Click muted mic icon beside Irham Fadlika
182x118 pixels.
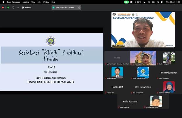[106, 78]
